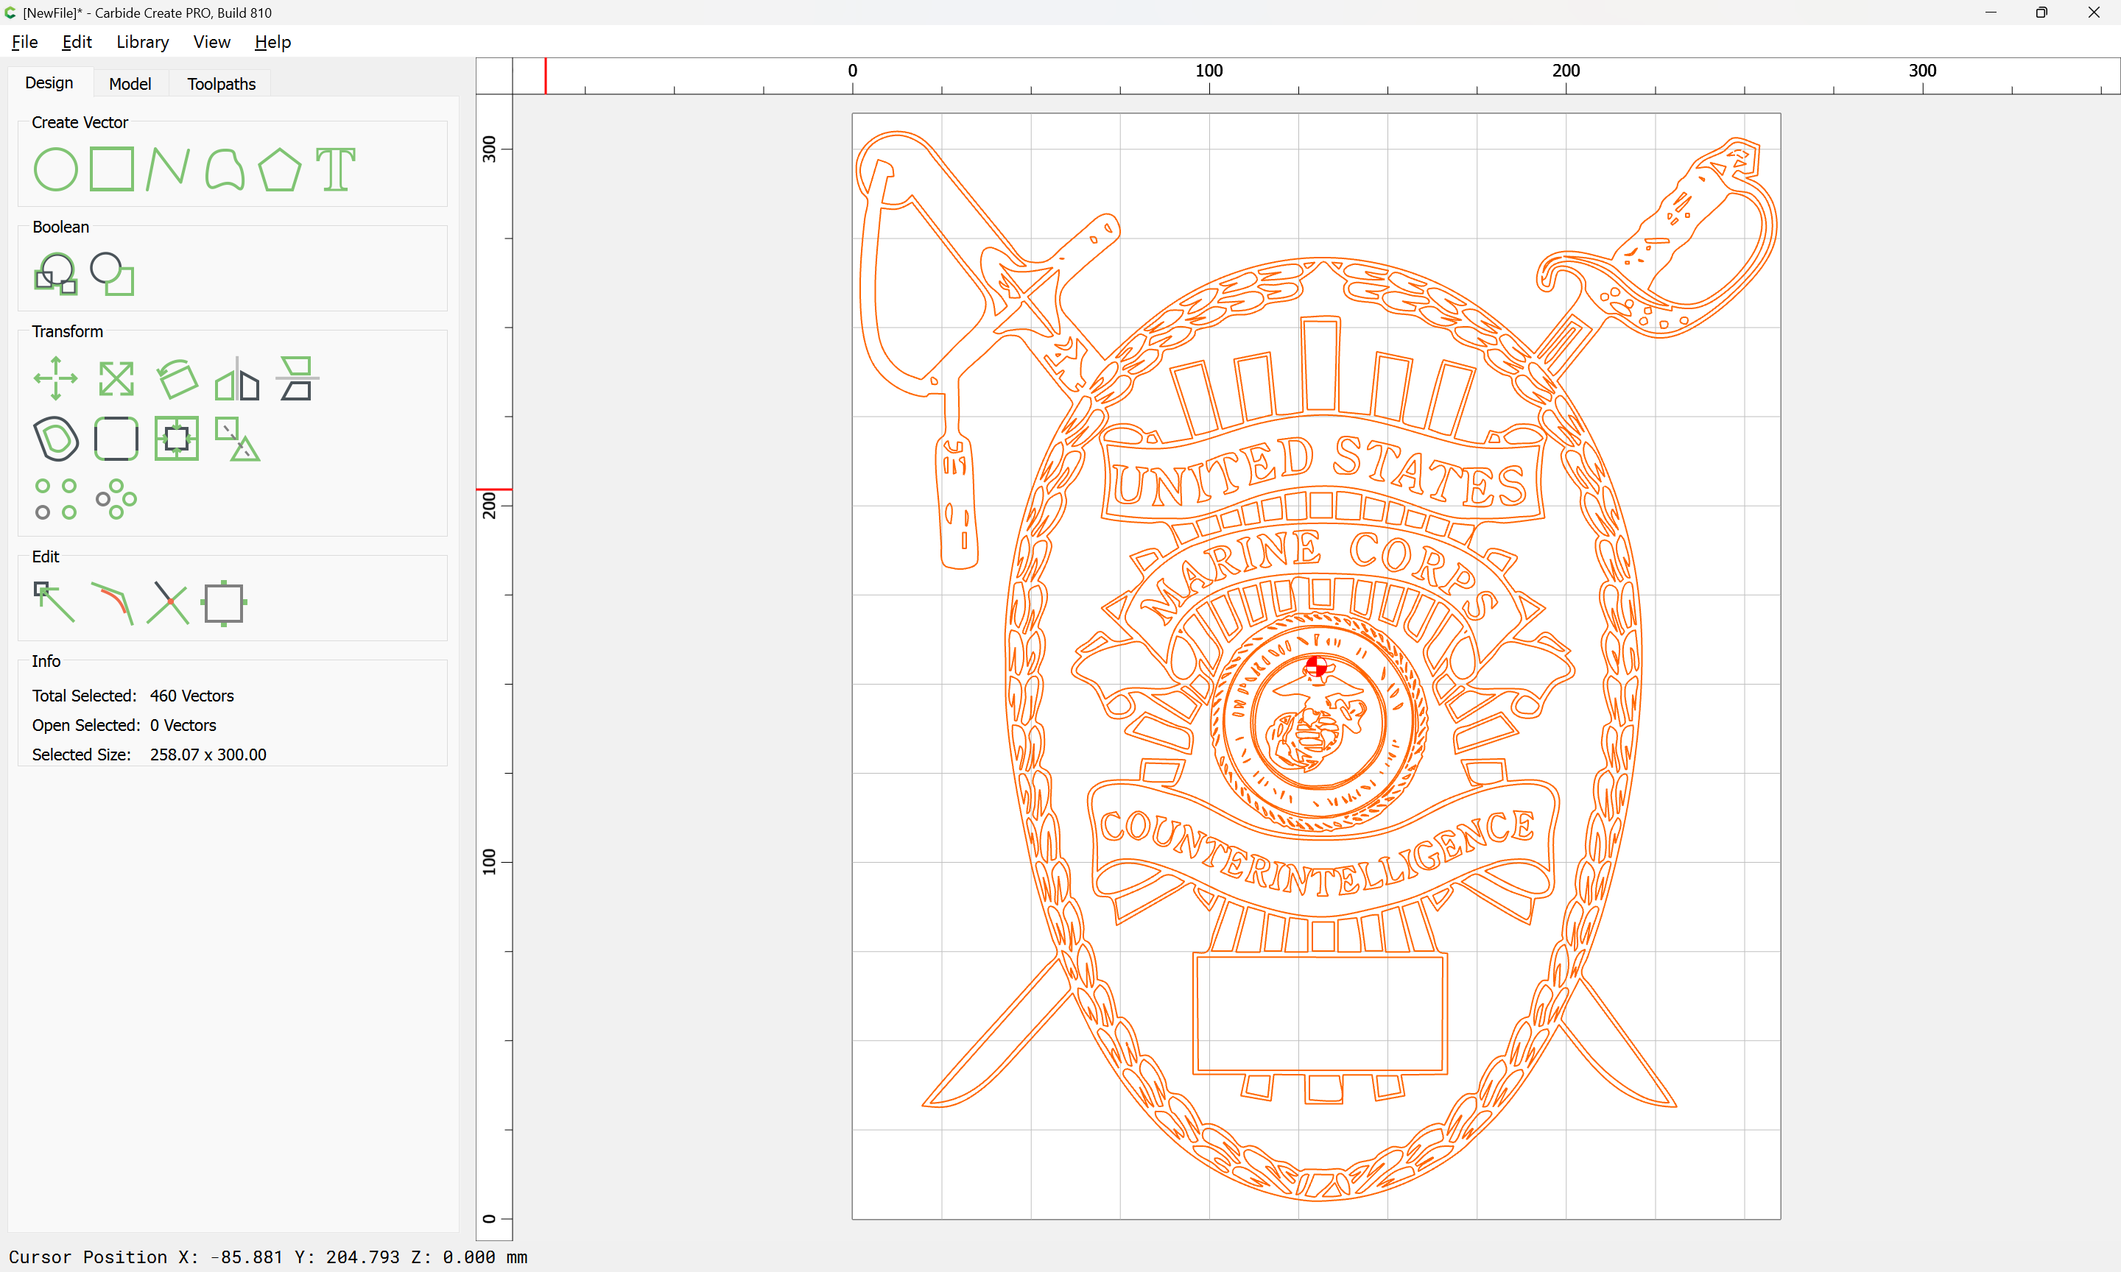The width and height of the screenshot is (2121, 1272).
Task: Click the Boolean union icon
Action: click(56, 273)
